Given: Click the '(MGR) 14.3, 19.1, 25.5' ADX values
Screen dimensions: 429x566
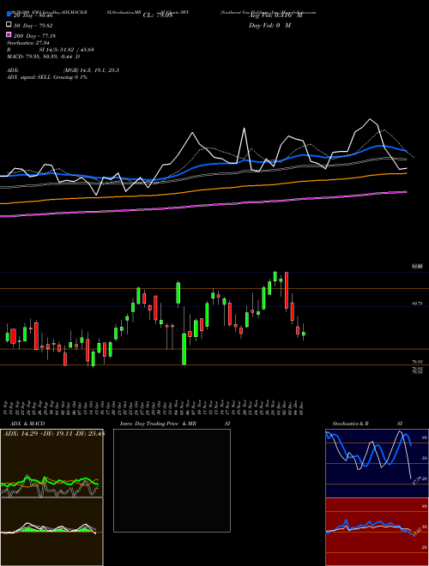Looking at the screenshot, I should tap(91, 70).
